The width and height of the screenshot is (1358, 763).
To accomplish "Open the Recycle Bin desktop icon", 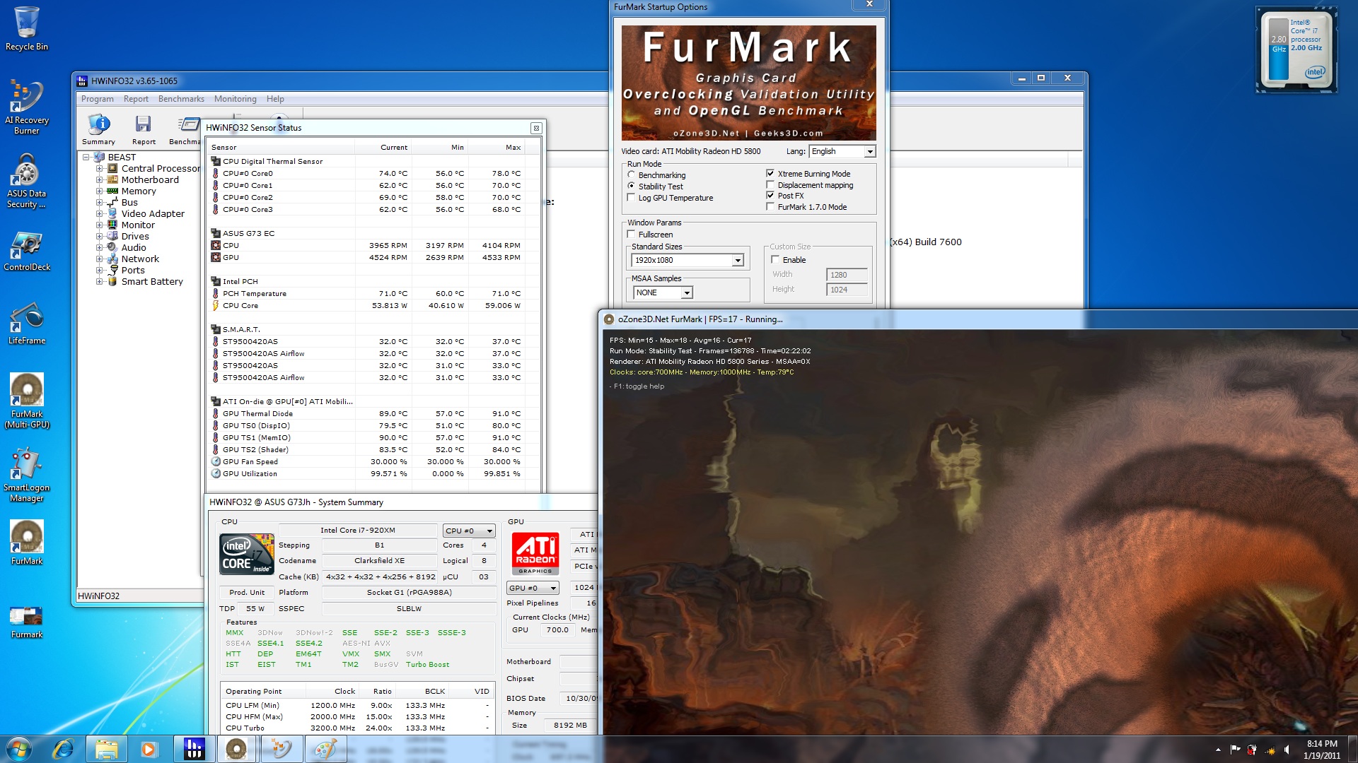I will click(x=26, y=29).
